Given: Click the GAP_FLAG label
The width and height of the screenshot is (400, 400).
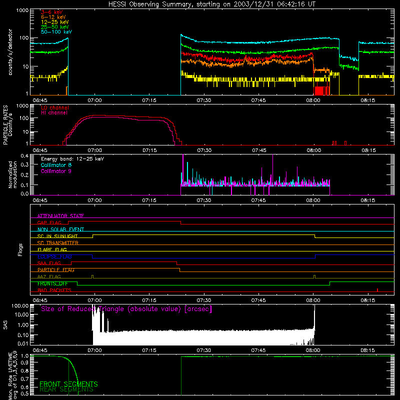Looking at the screenshot, I should tap(49, 222).
